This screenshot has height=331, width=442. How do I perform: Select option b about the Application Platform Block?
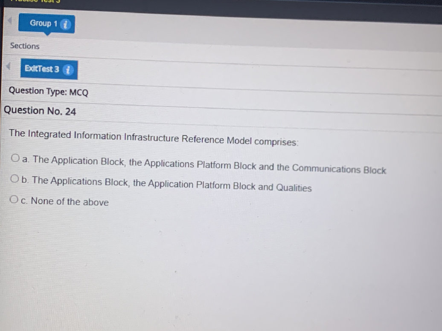[15, 178]
